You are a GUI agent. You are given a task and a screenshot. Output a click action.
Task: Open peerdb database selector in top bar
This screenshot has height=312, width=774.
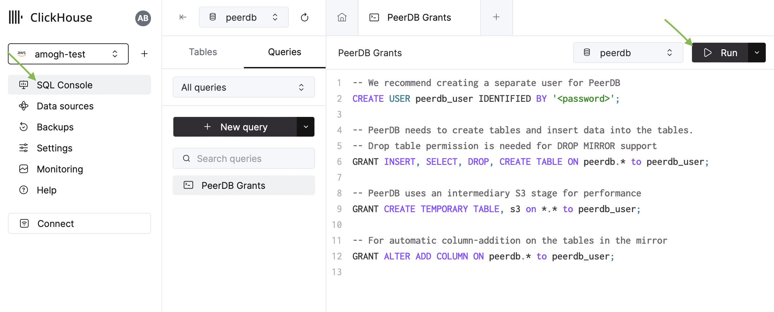click(244, 17)
